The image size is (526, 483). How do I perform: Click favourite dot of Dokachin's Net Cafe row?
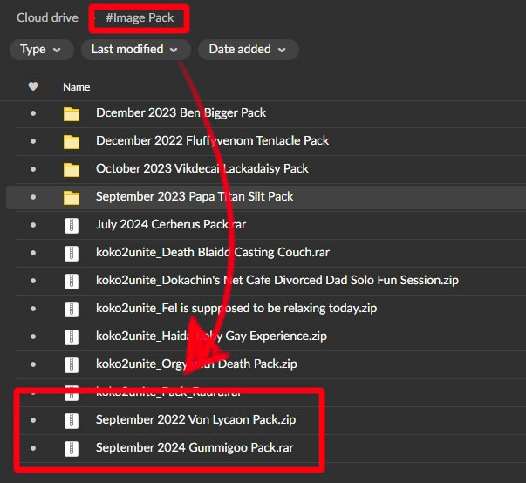[33, 281]
